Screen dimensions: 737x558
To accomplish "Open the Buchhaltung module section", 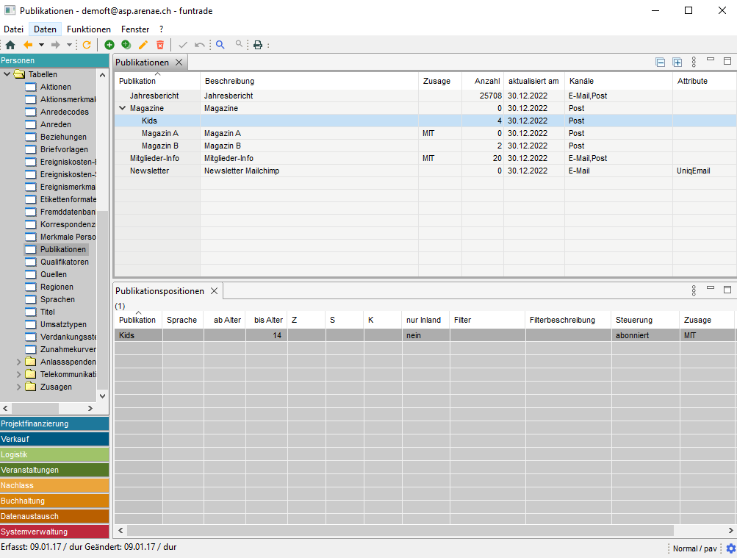I will [54, 501].
